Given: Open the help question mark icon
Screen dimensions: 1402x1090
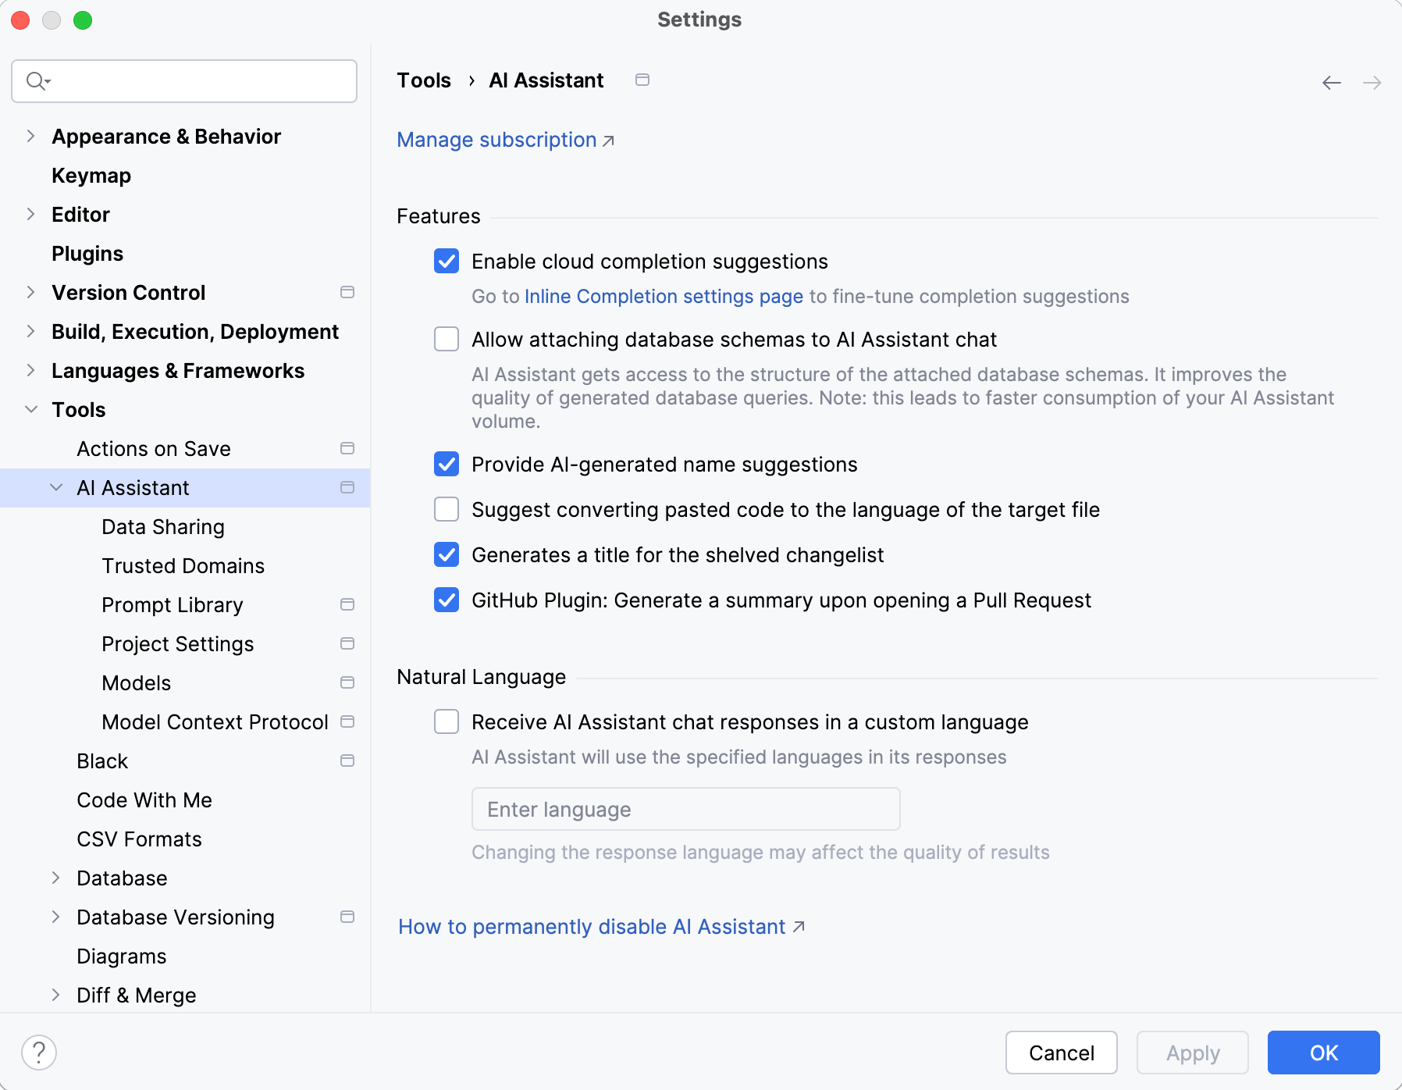Looking at the screenshot, I should (39, 1053).
